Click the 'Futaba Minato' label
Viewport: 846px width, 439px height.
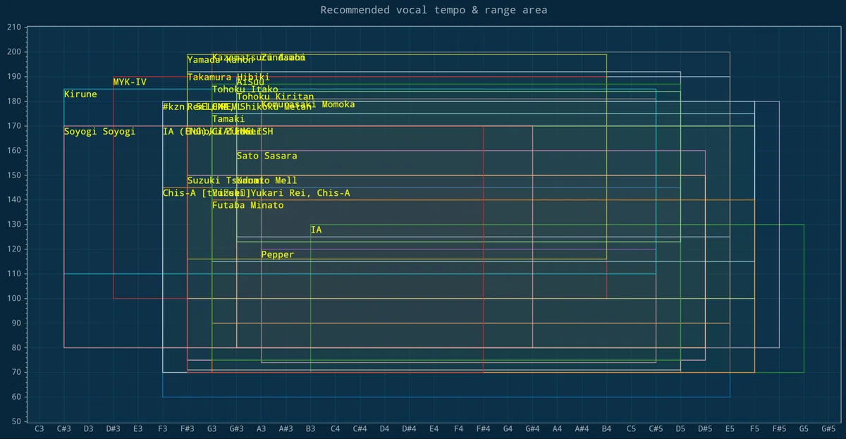pos(248,205)
